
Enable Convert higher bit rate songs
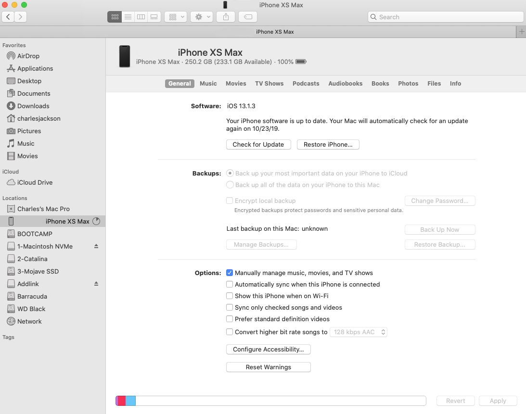pyautogui.click(x=230, y=332)
